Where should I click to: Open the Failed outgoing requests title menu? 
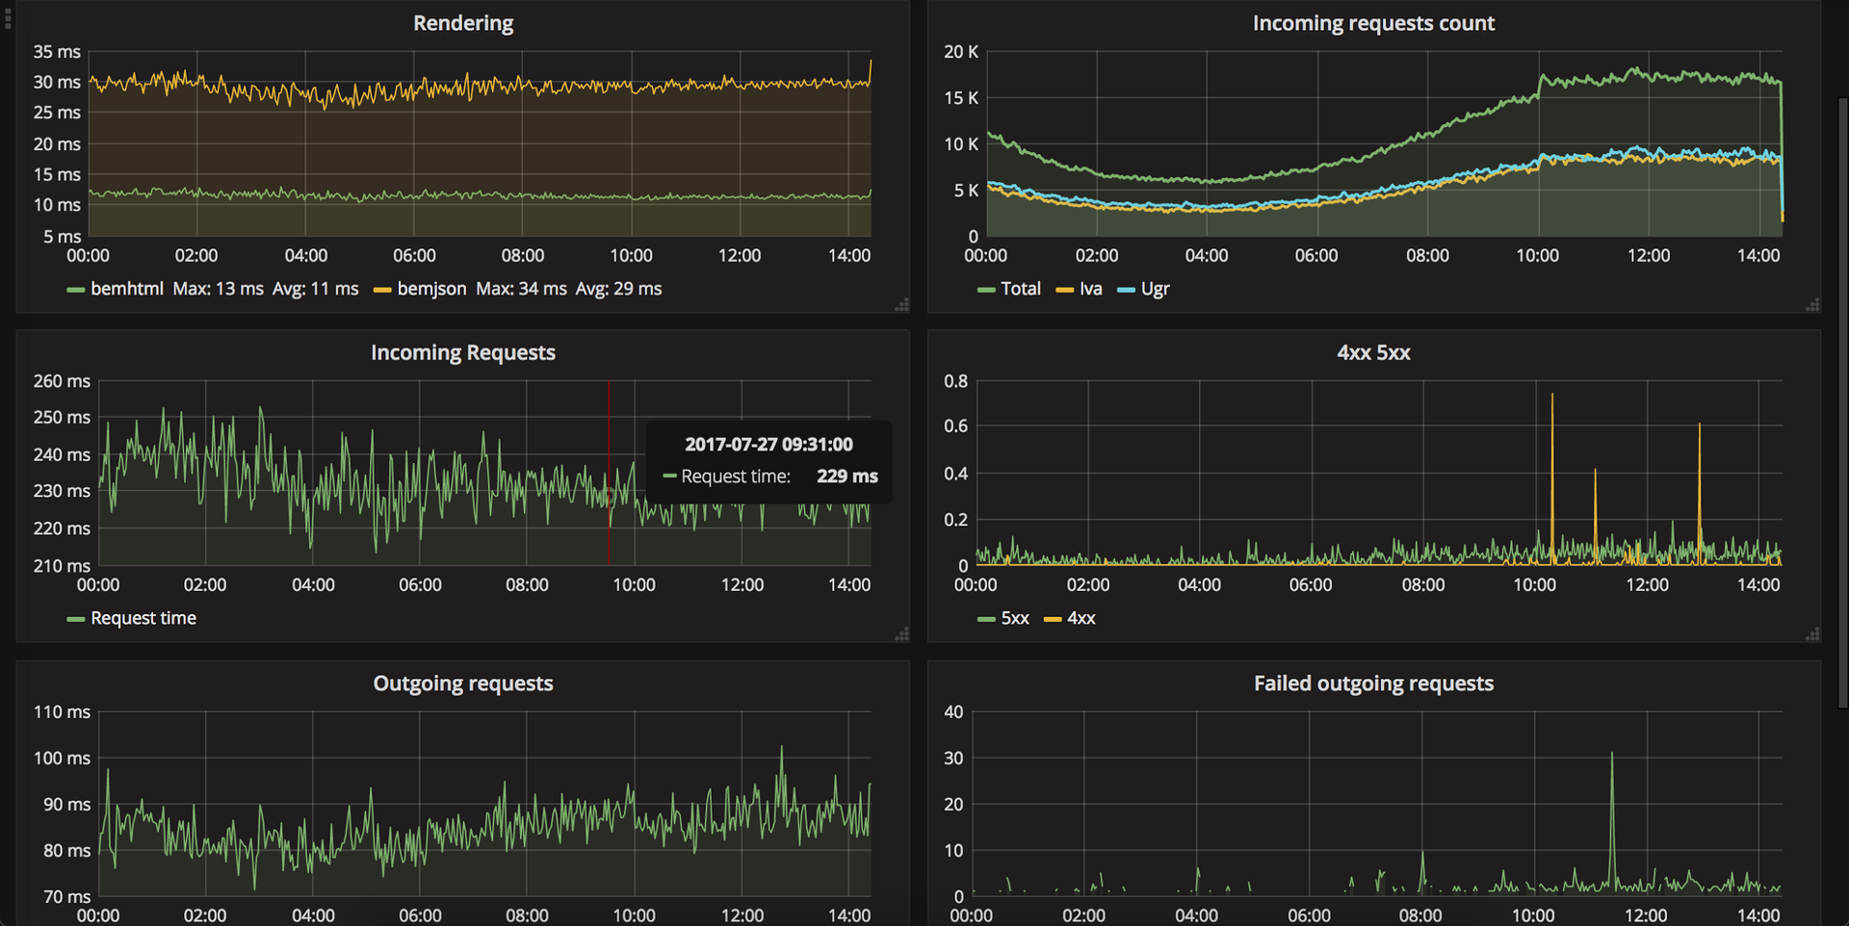click(1373, 683)
